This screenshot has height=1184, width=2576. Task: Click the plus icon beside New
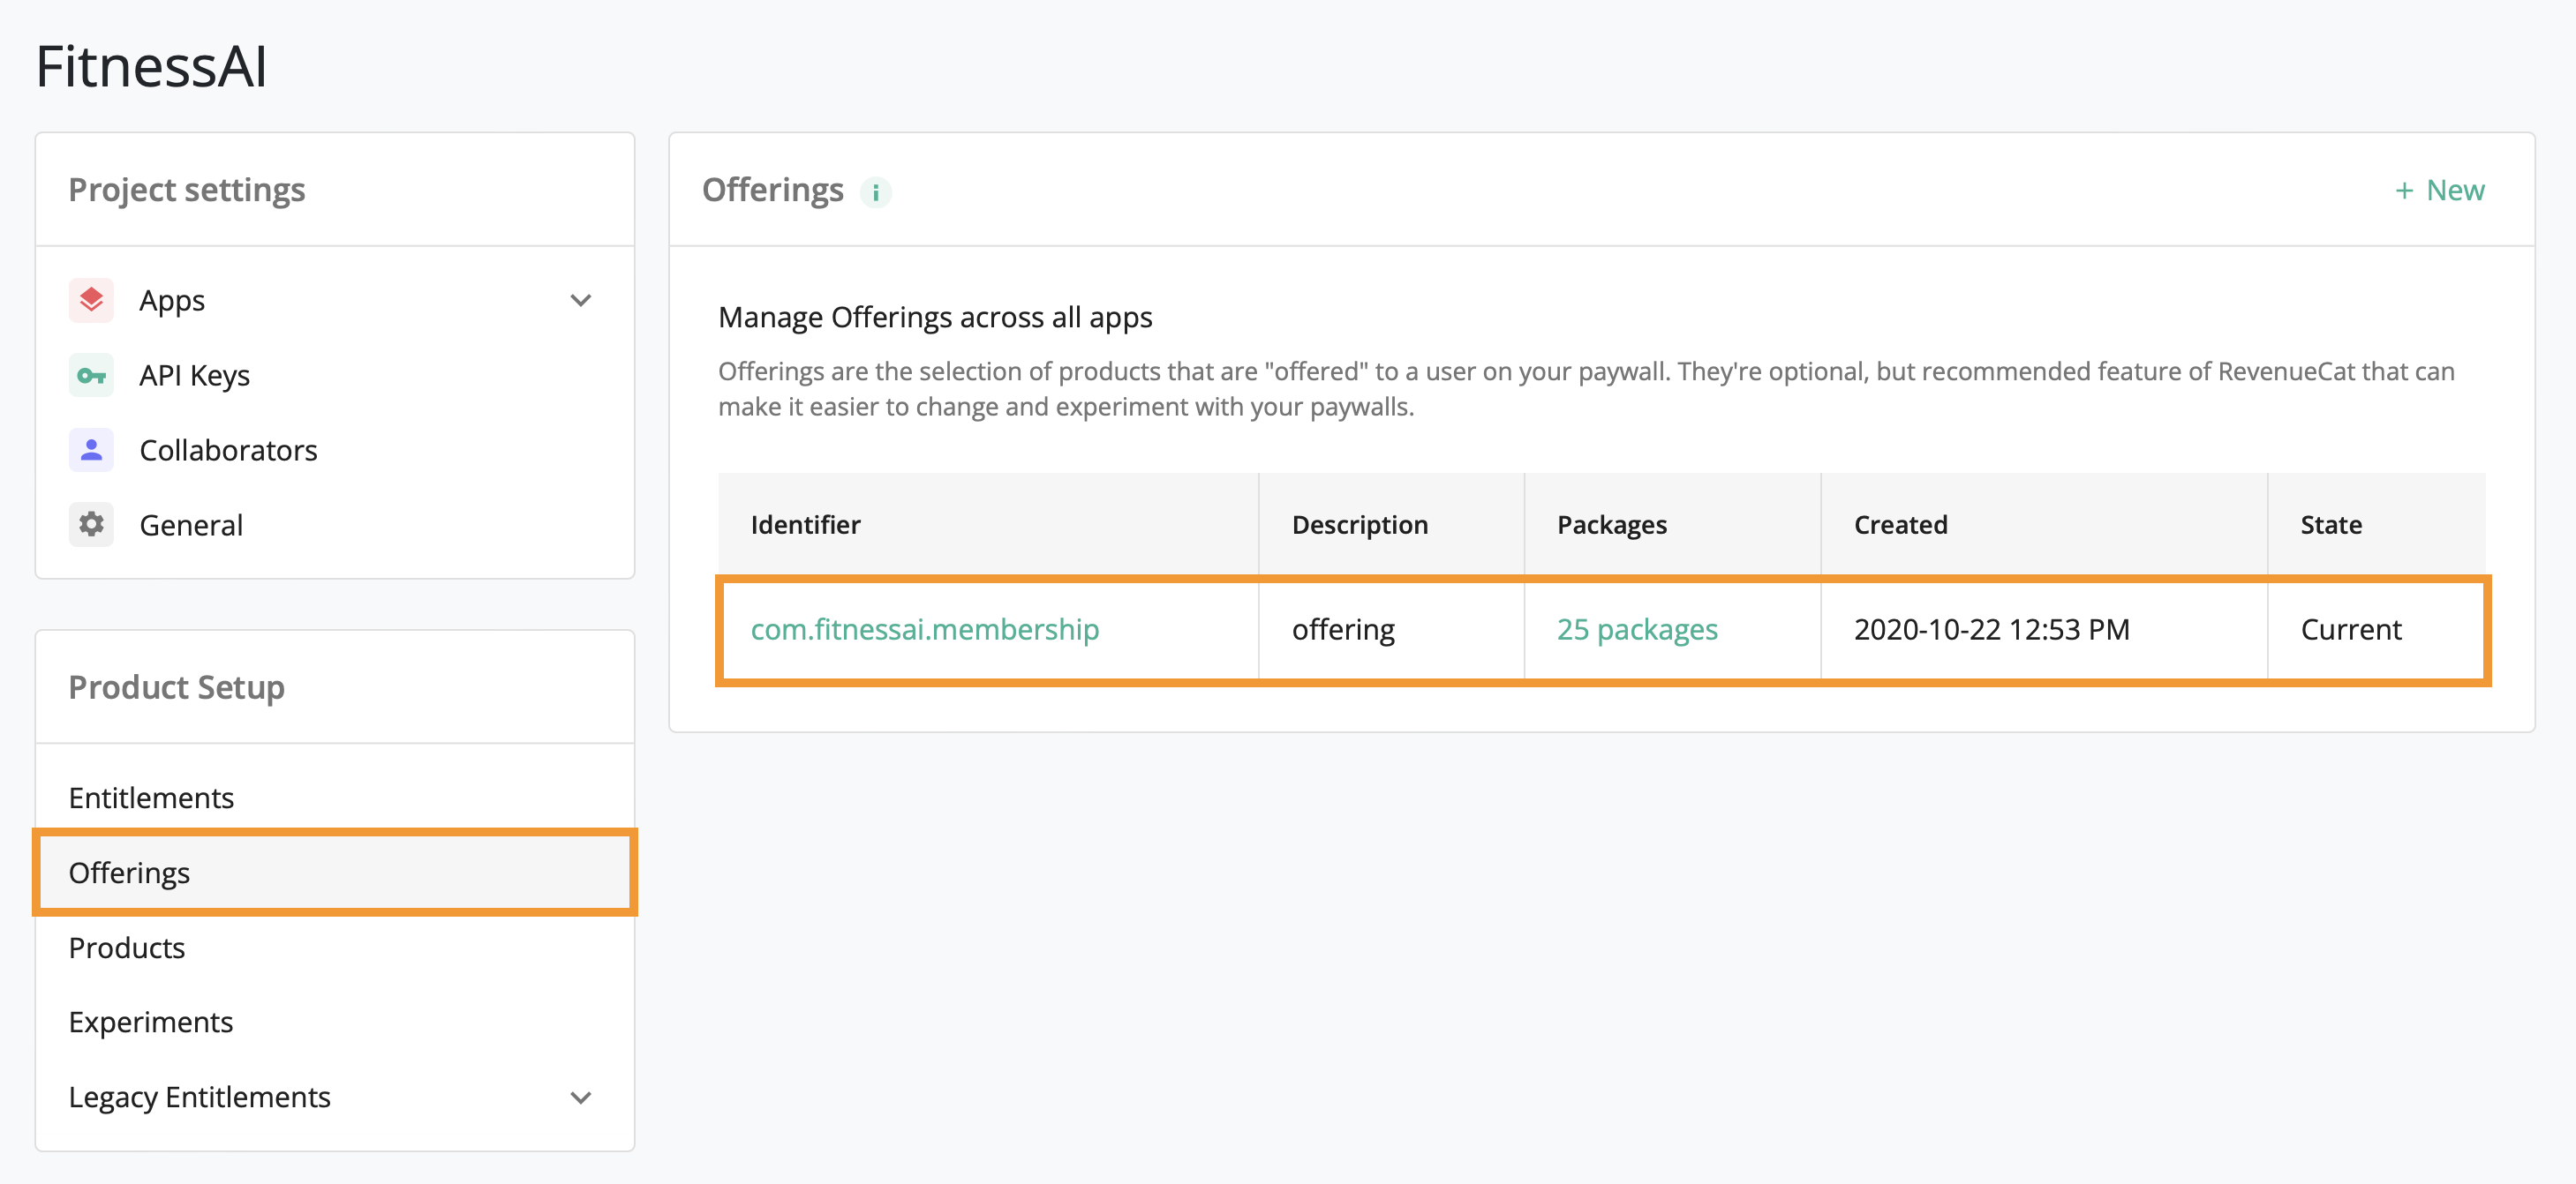click(2404, 191)
